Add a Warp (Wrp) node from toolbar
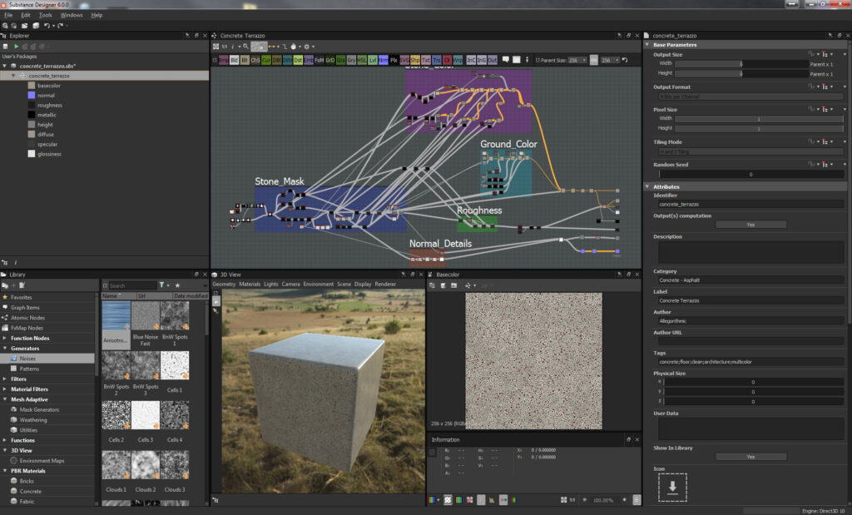Viewport: 852px width, 515px height. click(x=458, y=60)
